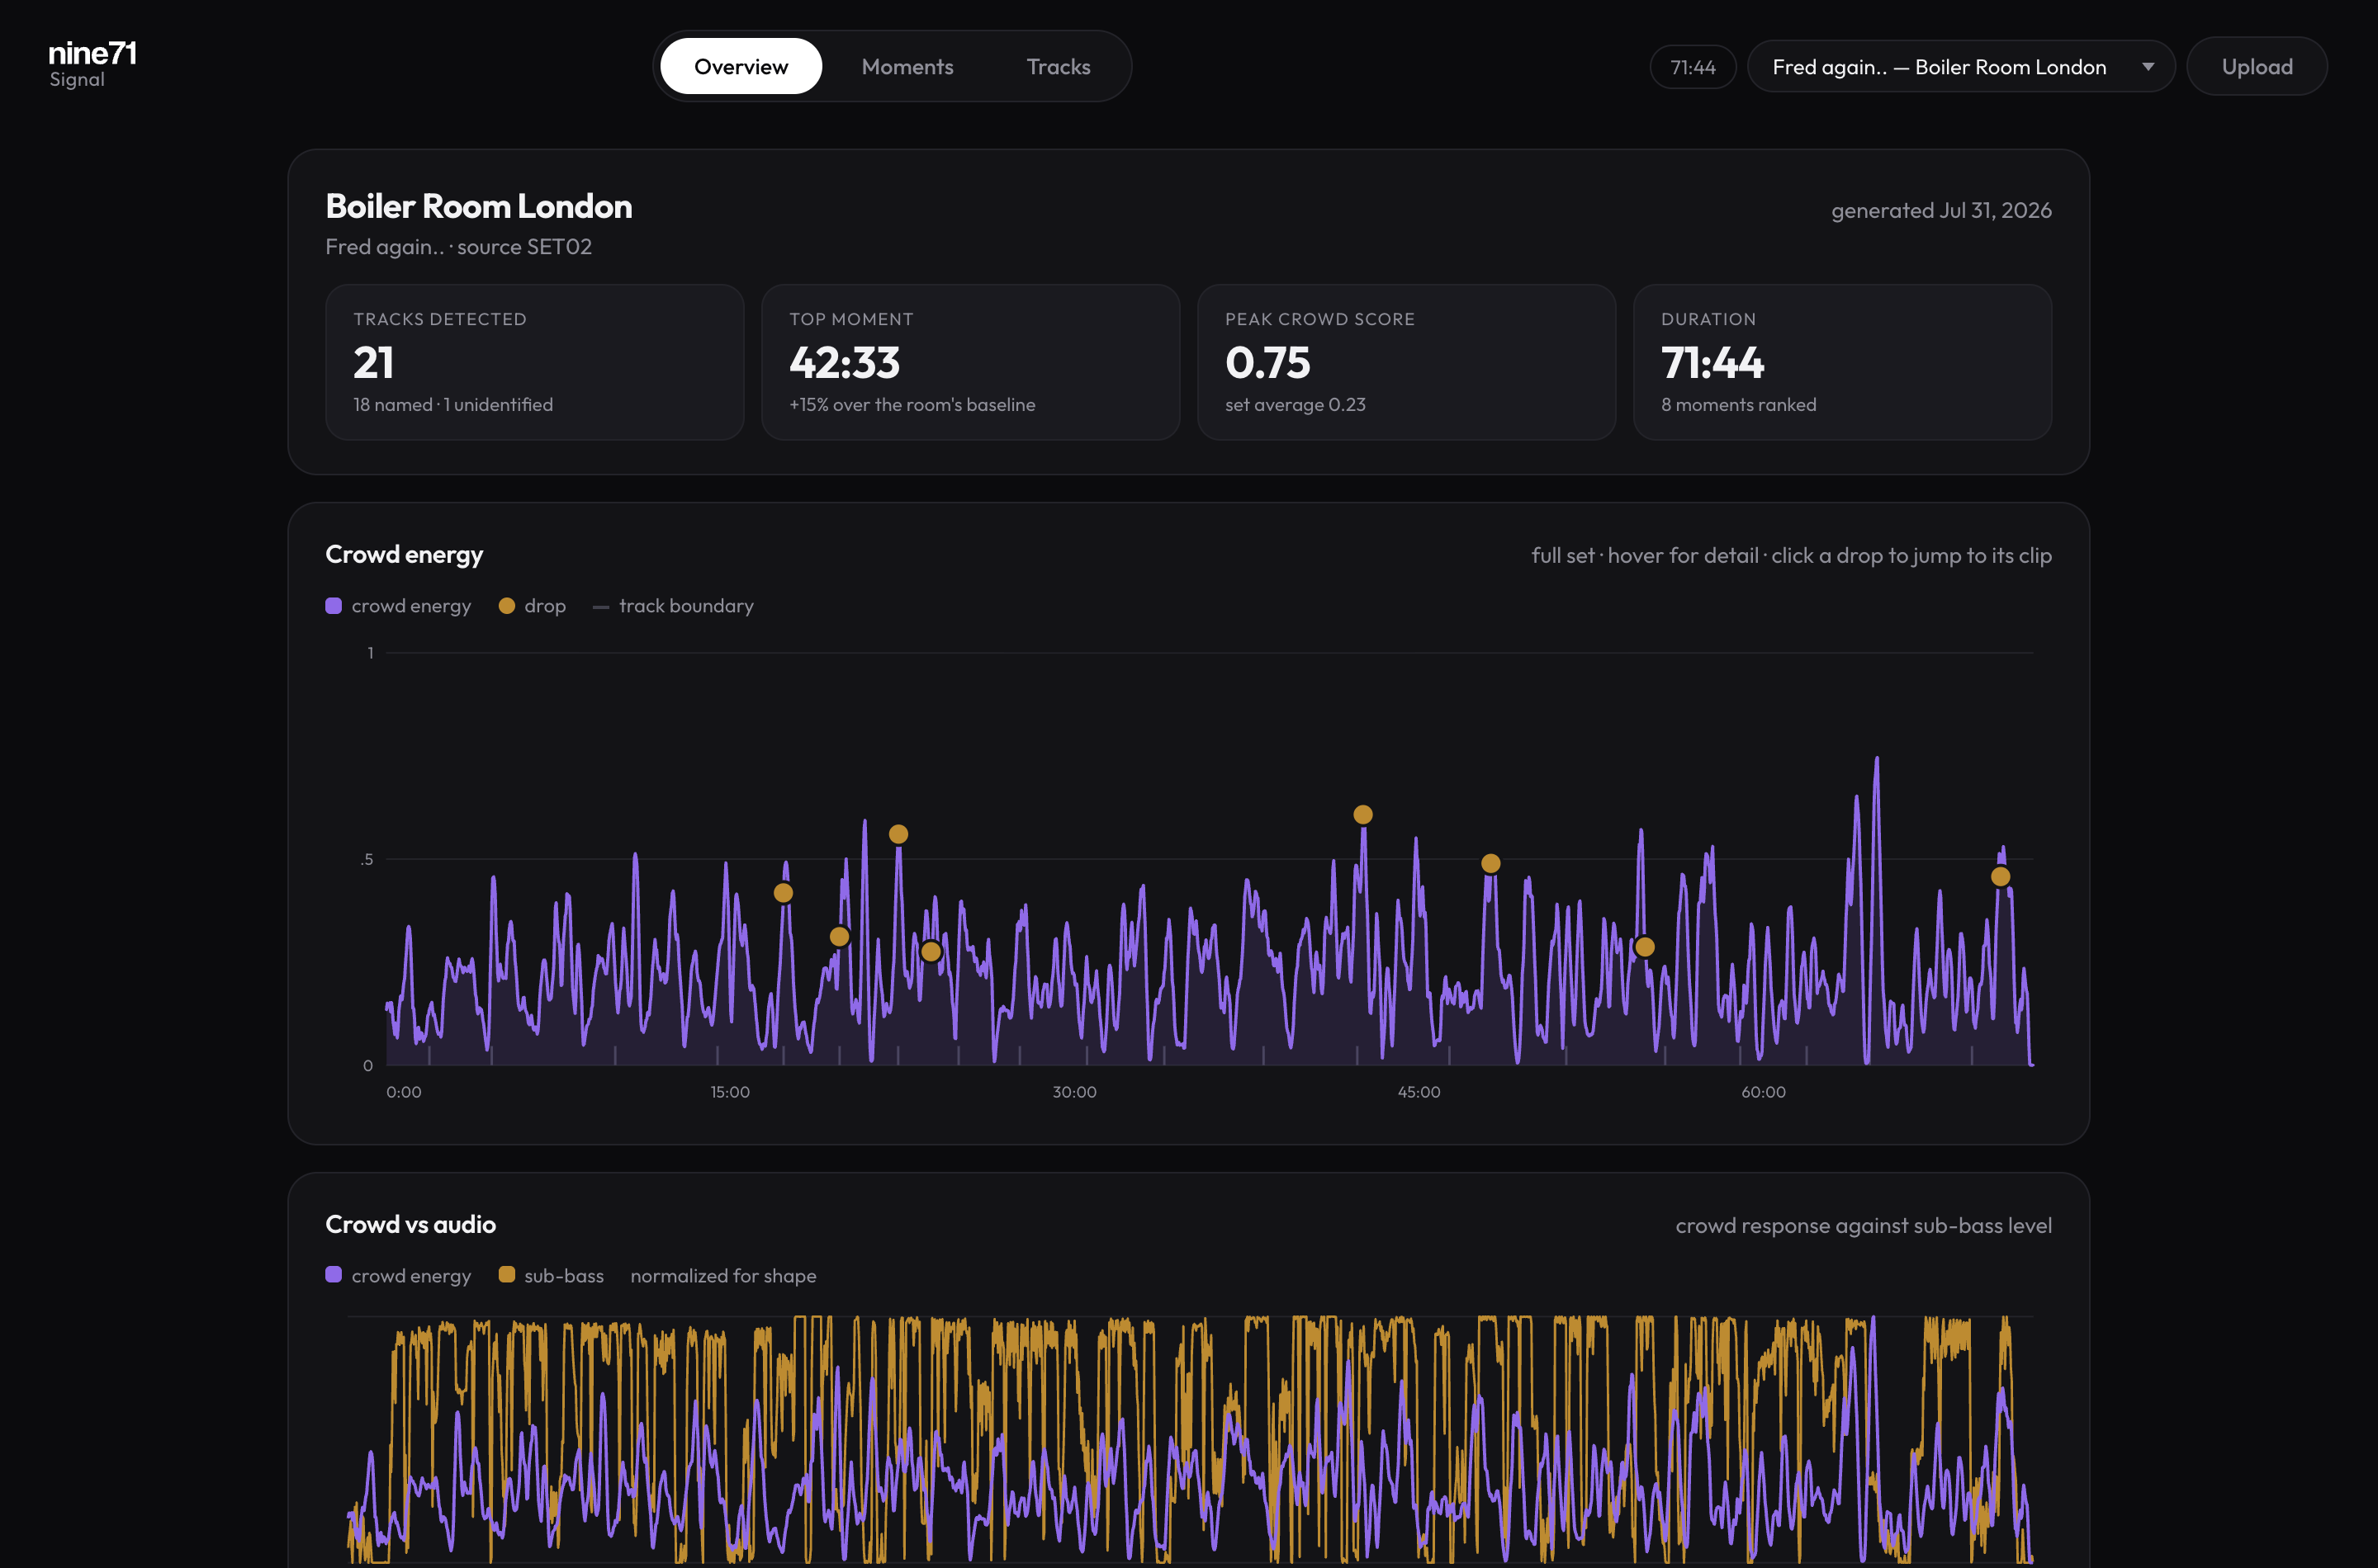Viewport: 2378px width, 1568px height.
Task: Click the drop marker on the .5 line before 30:00
Action: point(898,834)
